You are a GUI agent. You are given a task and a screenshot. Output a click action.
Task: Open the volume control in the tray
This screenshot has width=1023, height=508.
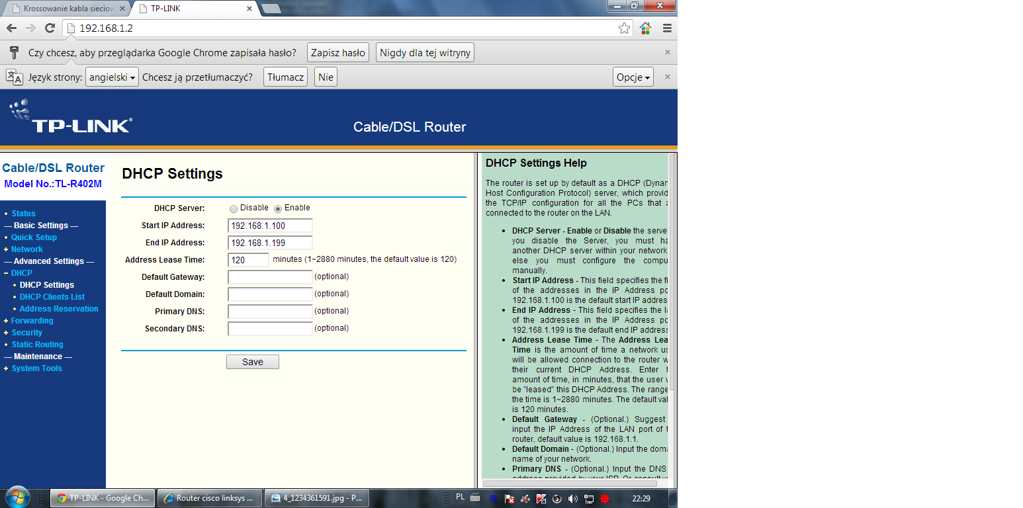tap(572, 499)
